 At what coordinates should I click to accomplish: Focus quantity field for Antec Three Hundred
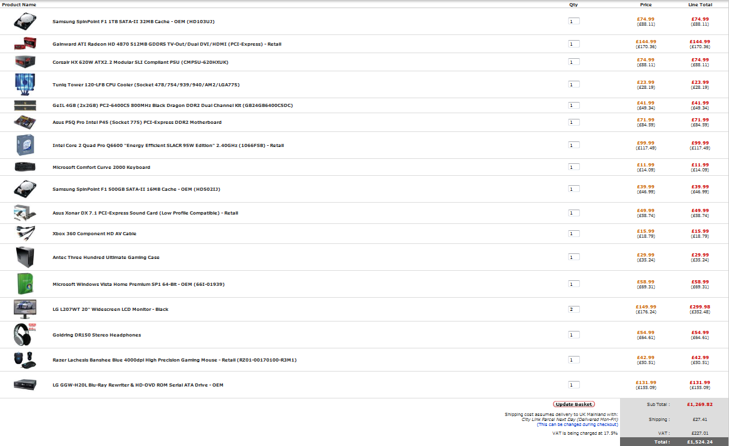tap(574, 257)
